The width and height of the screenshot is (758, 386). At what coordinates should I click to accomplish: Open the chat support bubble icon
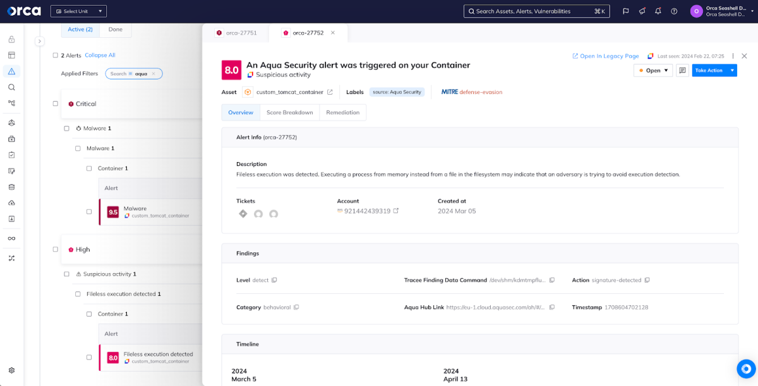pyautogui.click(x=746, y=369)
